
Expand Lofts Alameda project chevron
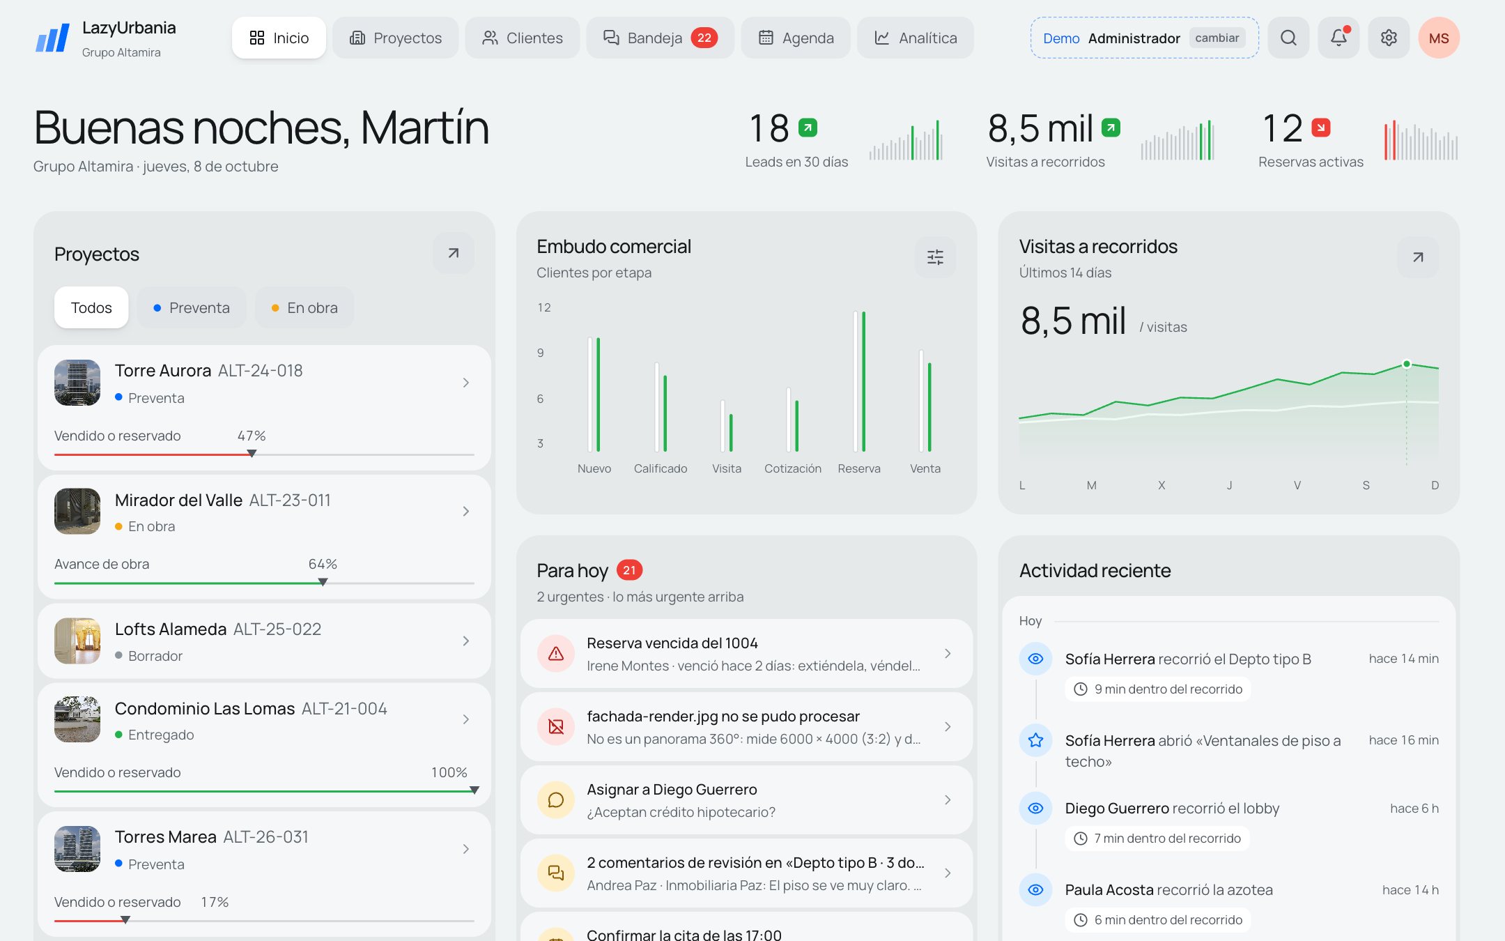466,641
